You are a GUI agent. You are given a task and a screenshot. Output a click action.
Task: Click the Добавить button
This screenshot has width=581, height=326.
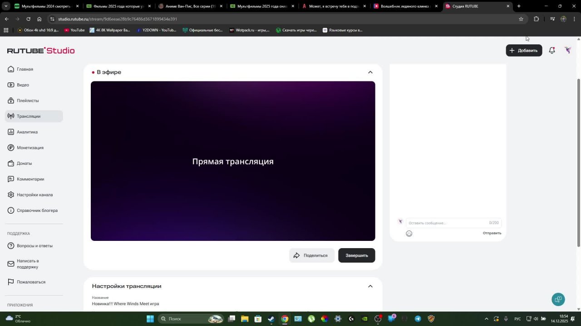pyautogui.click(x=524, y=50)
